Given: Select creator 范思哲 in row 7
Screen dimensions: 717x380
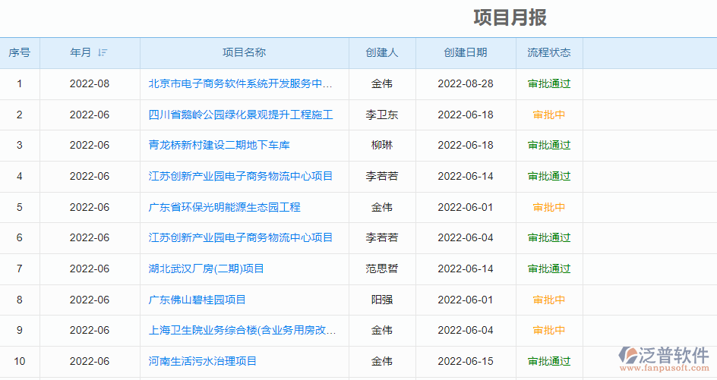Looking at the screenshot, I should click(381, 269).
